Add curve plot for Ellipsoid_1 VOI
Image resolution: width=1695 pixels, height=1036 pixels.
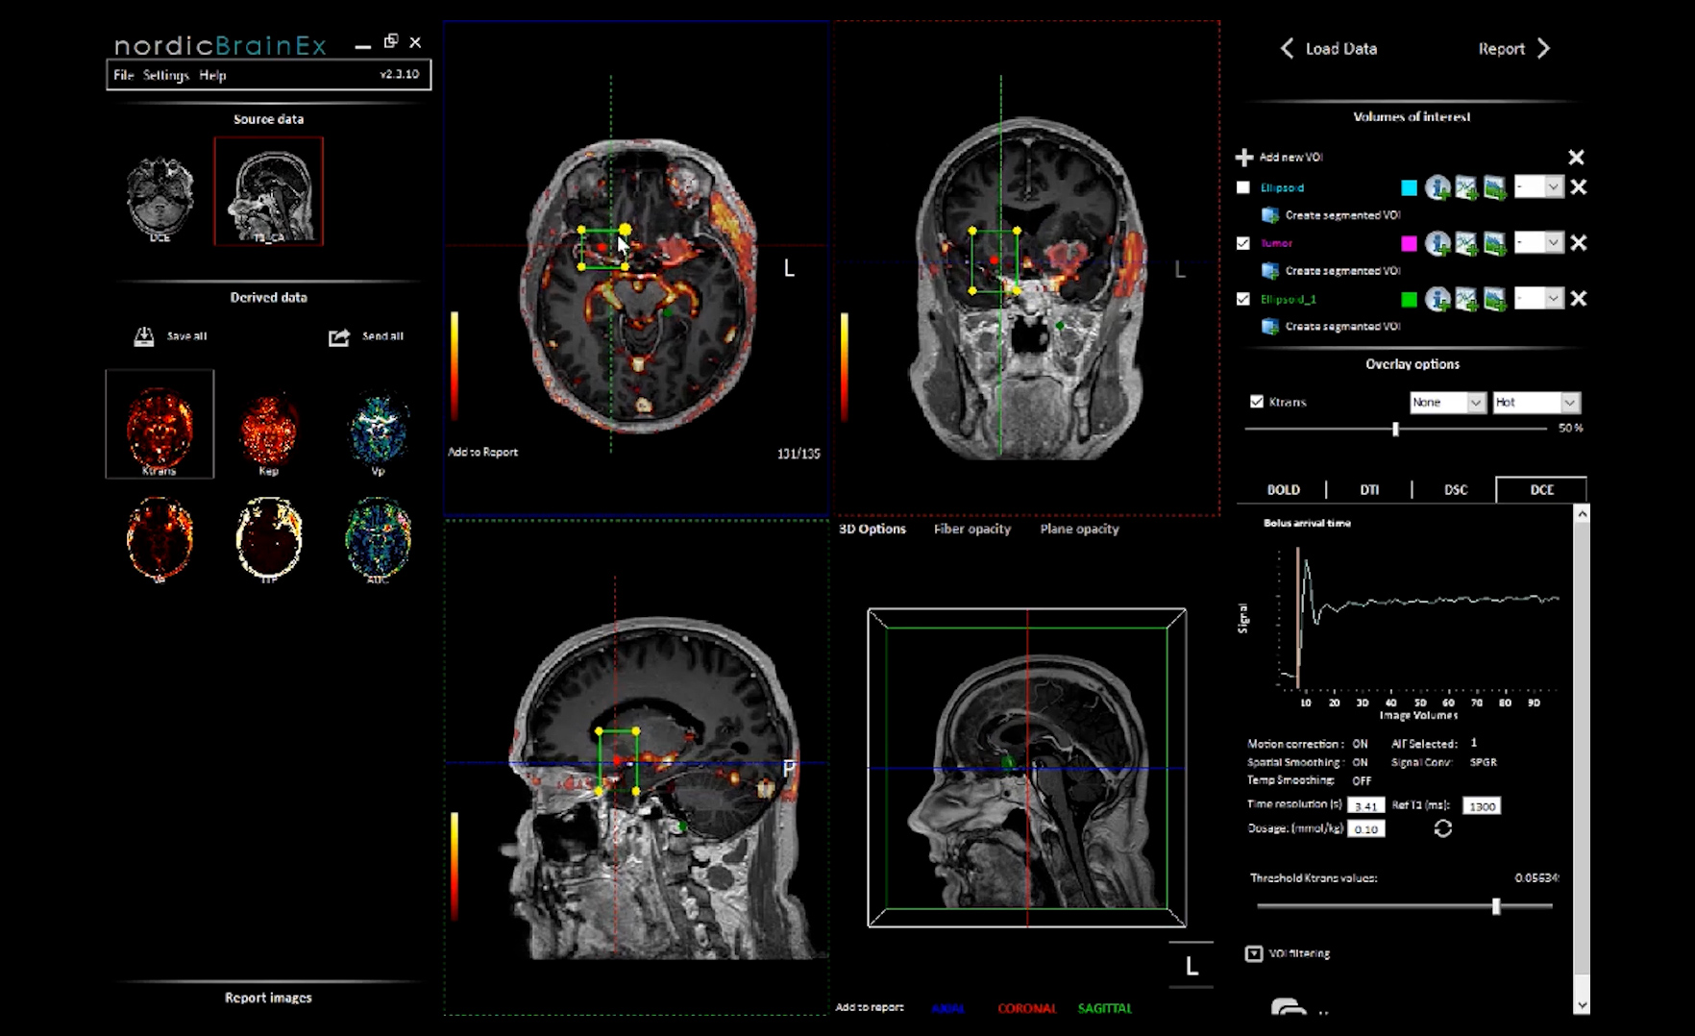tap(1466, 299)
